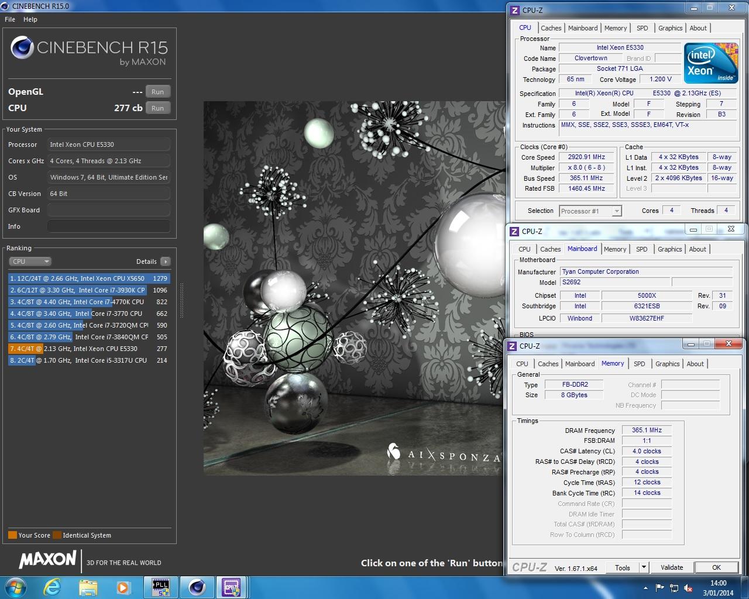Click the Details arrow icon in Ranking
This screenshot has width=749, height=599.
pyautogui.click(x=166, y=261)
